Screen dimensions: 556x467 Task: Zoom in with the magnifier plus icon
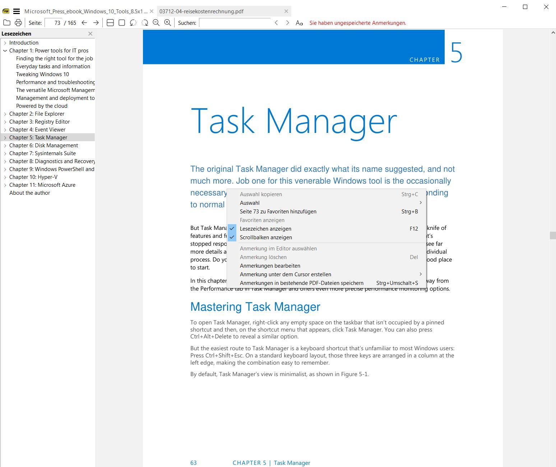(x=168, y=23)
